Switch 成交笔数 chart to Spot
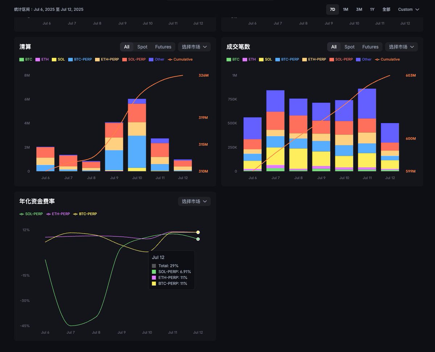This screenshot has width=435, height=352. click(x=349, y=47)
